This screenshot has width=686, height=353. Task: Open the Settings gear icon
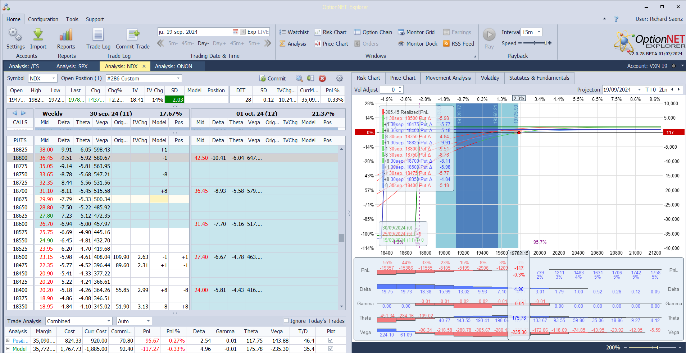pos(15,35)
